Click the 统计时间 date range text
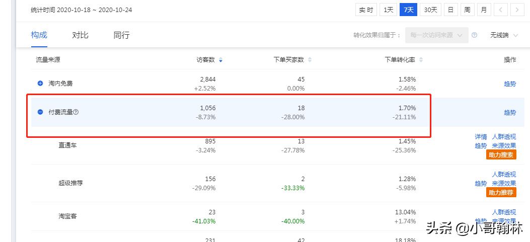Screen dimensions: 530x242 click(82, 10)
